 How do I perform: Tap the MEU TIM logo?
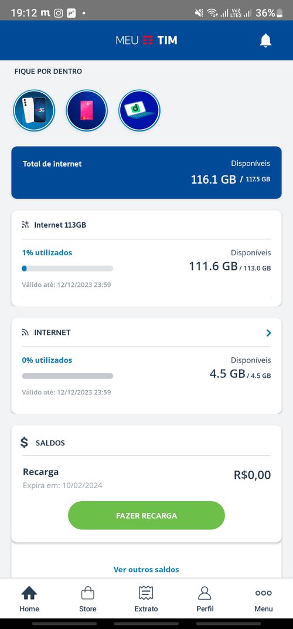[146, 40]
